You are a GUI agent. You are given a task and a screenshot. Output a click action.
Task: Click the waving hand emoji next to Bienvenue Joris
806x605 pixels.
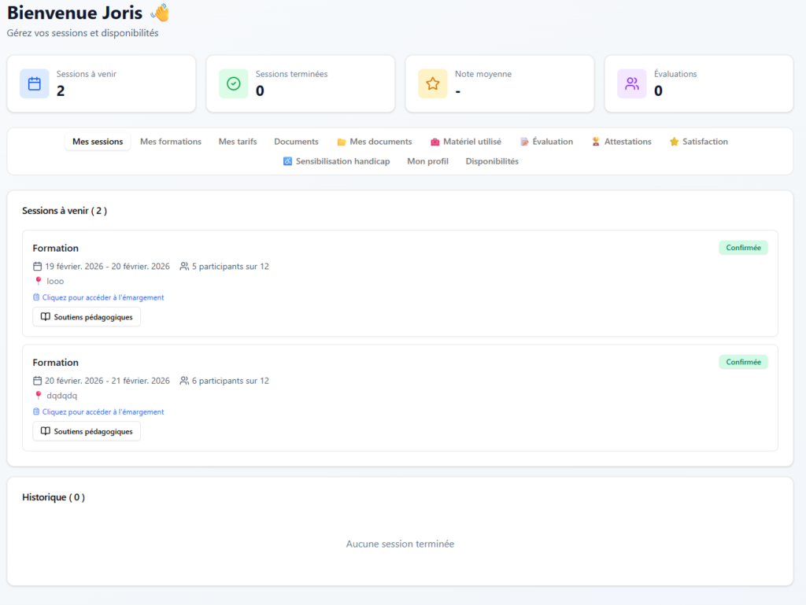click(161, 13)
